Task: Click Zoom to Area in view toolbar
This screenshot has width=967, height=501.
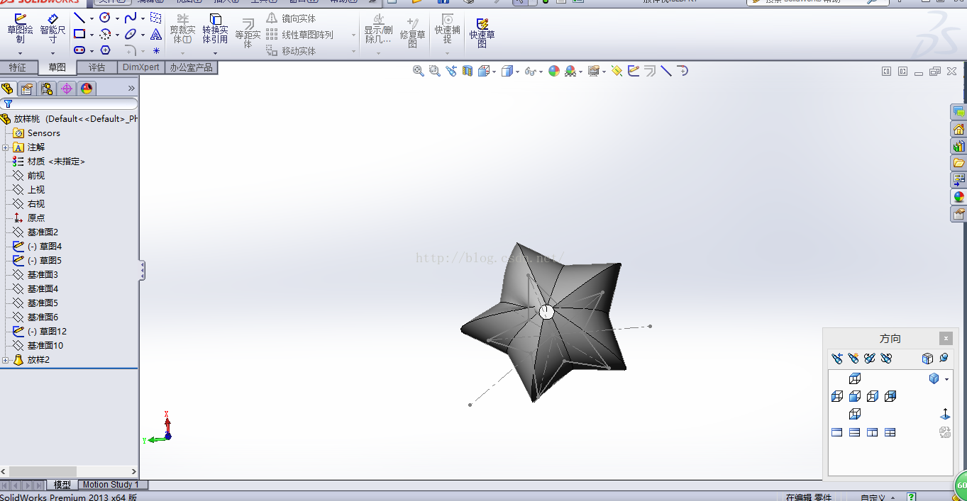Action: click(434, 71)
